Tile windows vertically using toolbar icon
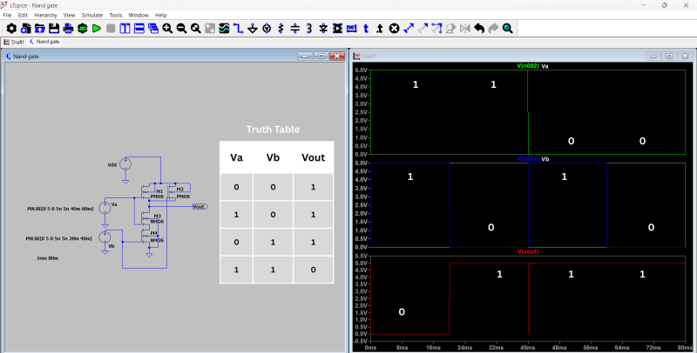 [125, 29]
